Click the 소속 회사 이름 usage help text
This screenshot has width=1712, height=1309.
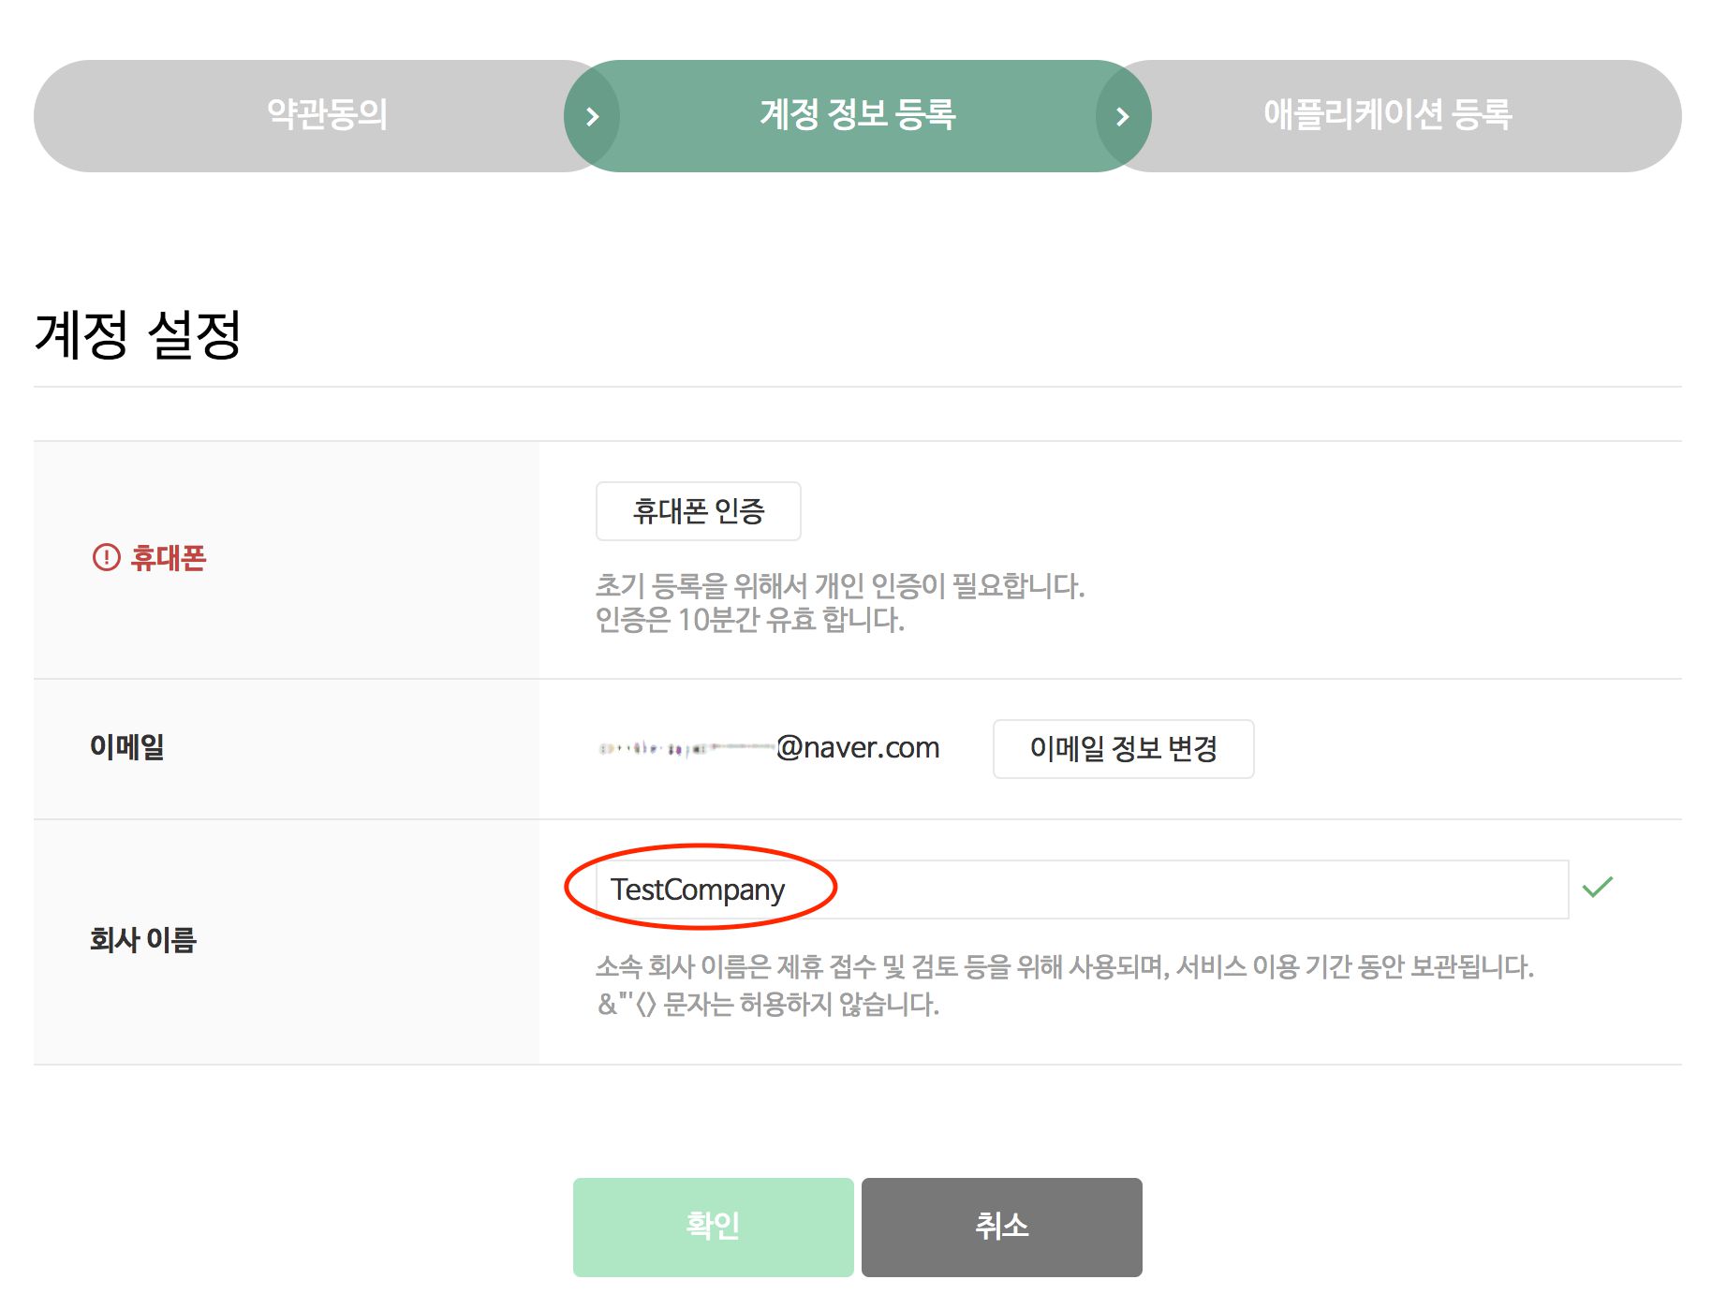point(1064,966)
